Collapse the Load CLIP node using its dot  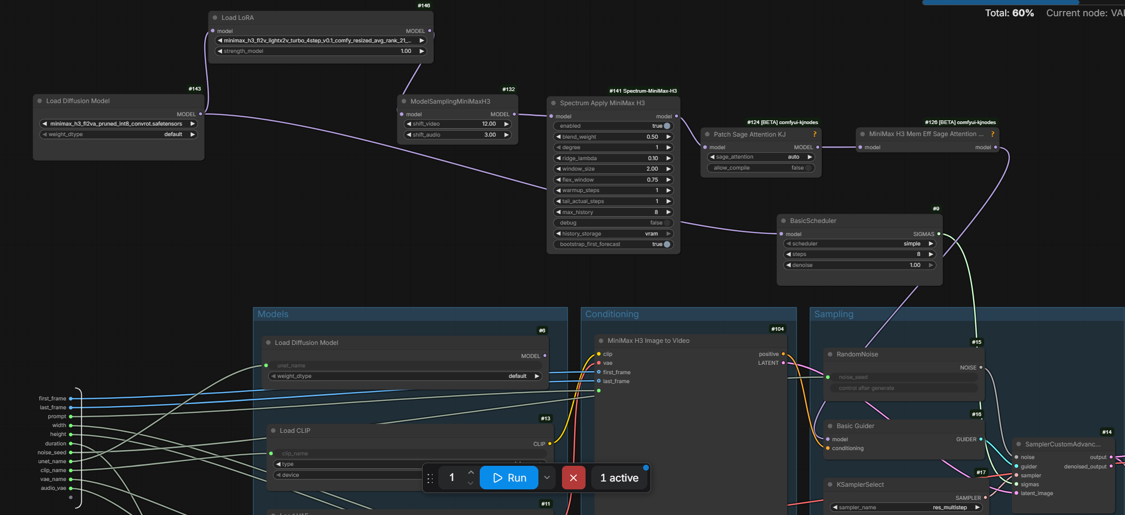pos(273,431)
